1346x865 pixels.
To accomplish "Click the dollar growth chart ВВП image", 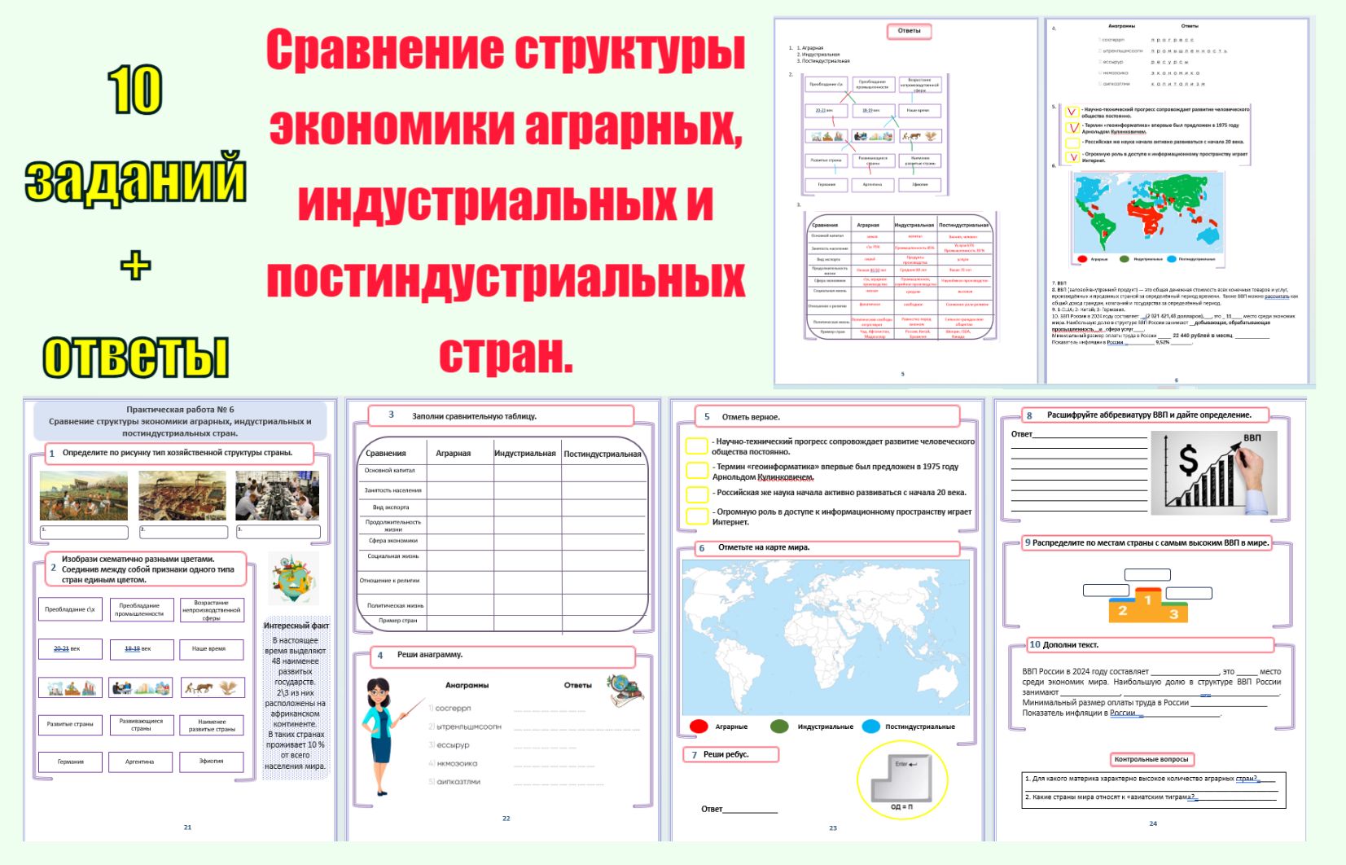I will (x=1213, y=473).
